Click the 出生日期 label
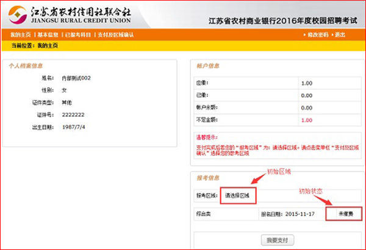366x250 pixels. pyautogui.click(x=43, y=127)
